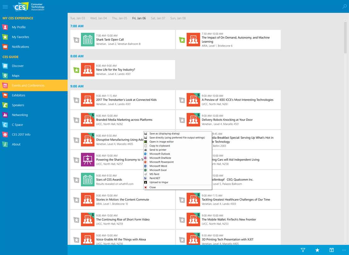
Task: Click the vertical scrollbar thumb
Action: point(345,37)
